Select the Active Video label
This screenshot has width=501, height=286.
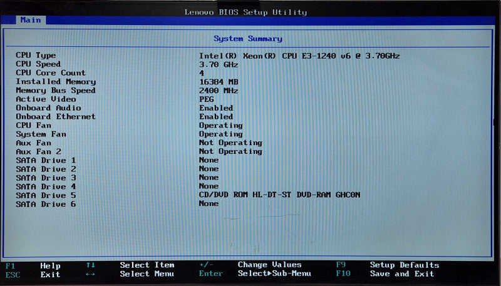(46, 99)
